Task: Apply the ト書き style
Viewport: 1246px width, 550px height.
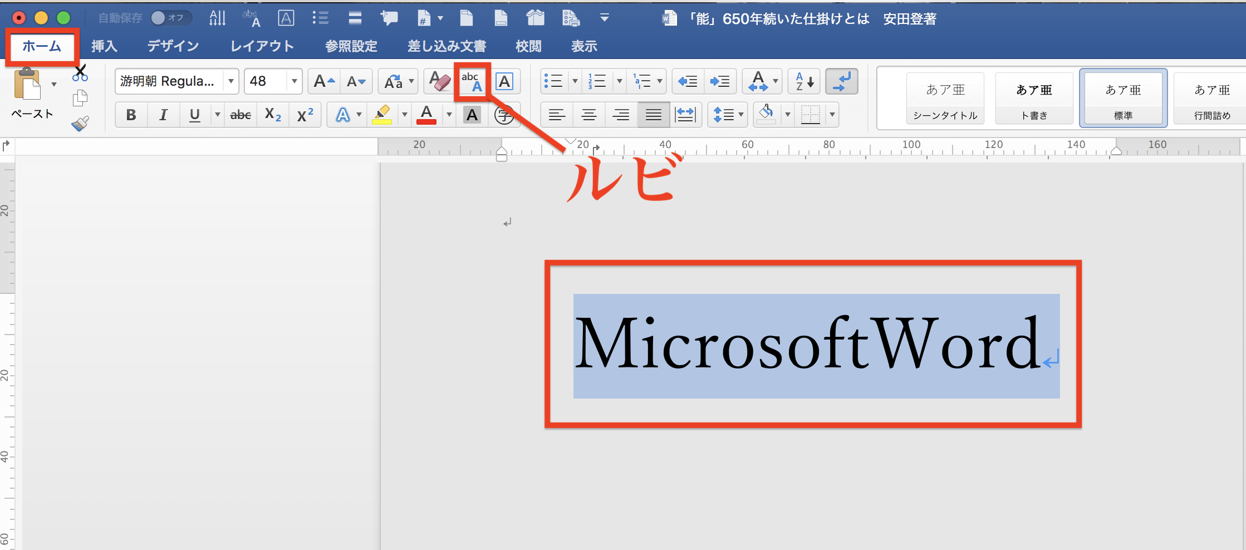Action: click(1034, 99)
